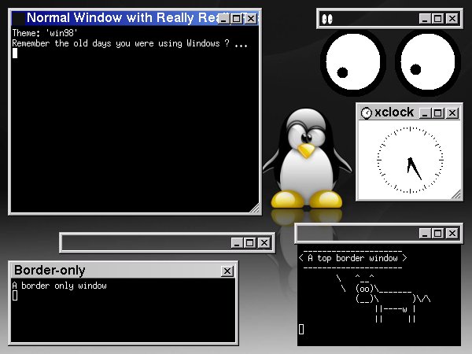This screenshot has height=354, width=472.
Task: Maximize the empty-titled window above Border-only
Action: (x=250, y=242)
